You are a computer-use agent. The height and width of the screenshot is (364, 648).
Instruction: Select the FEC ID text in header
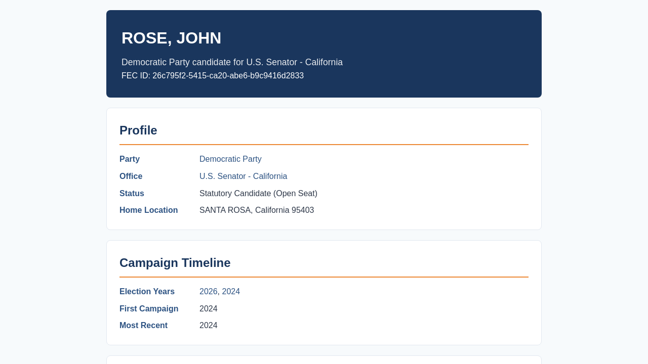tap(213, 76)
